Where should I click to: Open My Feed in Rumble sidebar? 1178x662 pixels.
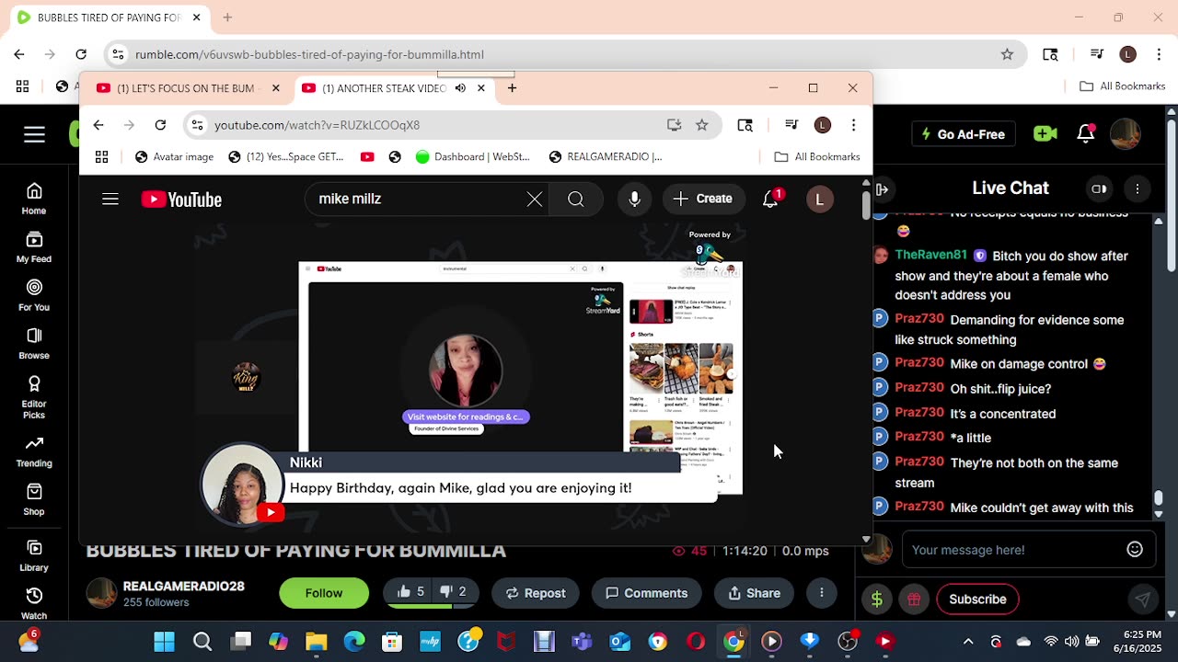(34, 246)
